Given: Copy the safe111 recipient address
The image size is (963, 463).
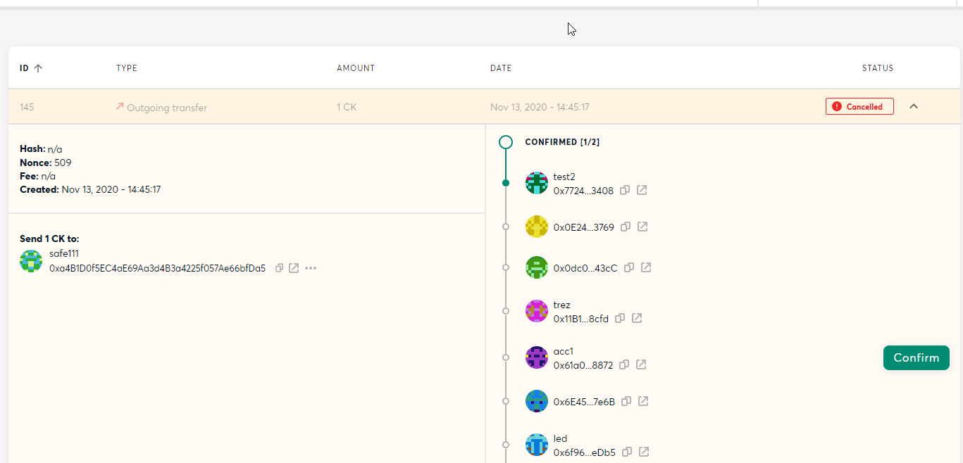Looking at the screenshot, I should (279, 268).
